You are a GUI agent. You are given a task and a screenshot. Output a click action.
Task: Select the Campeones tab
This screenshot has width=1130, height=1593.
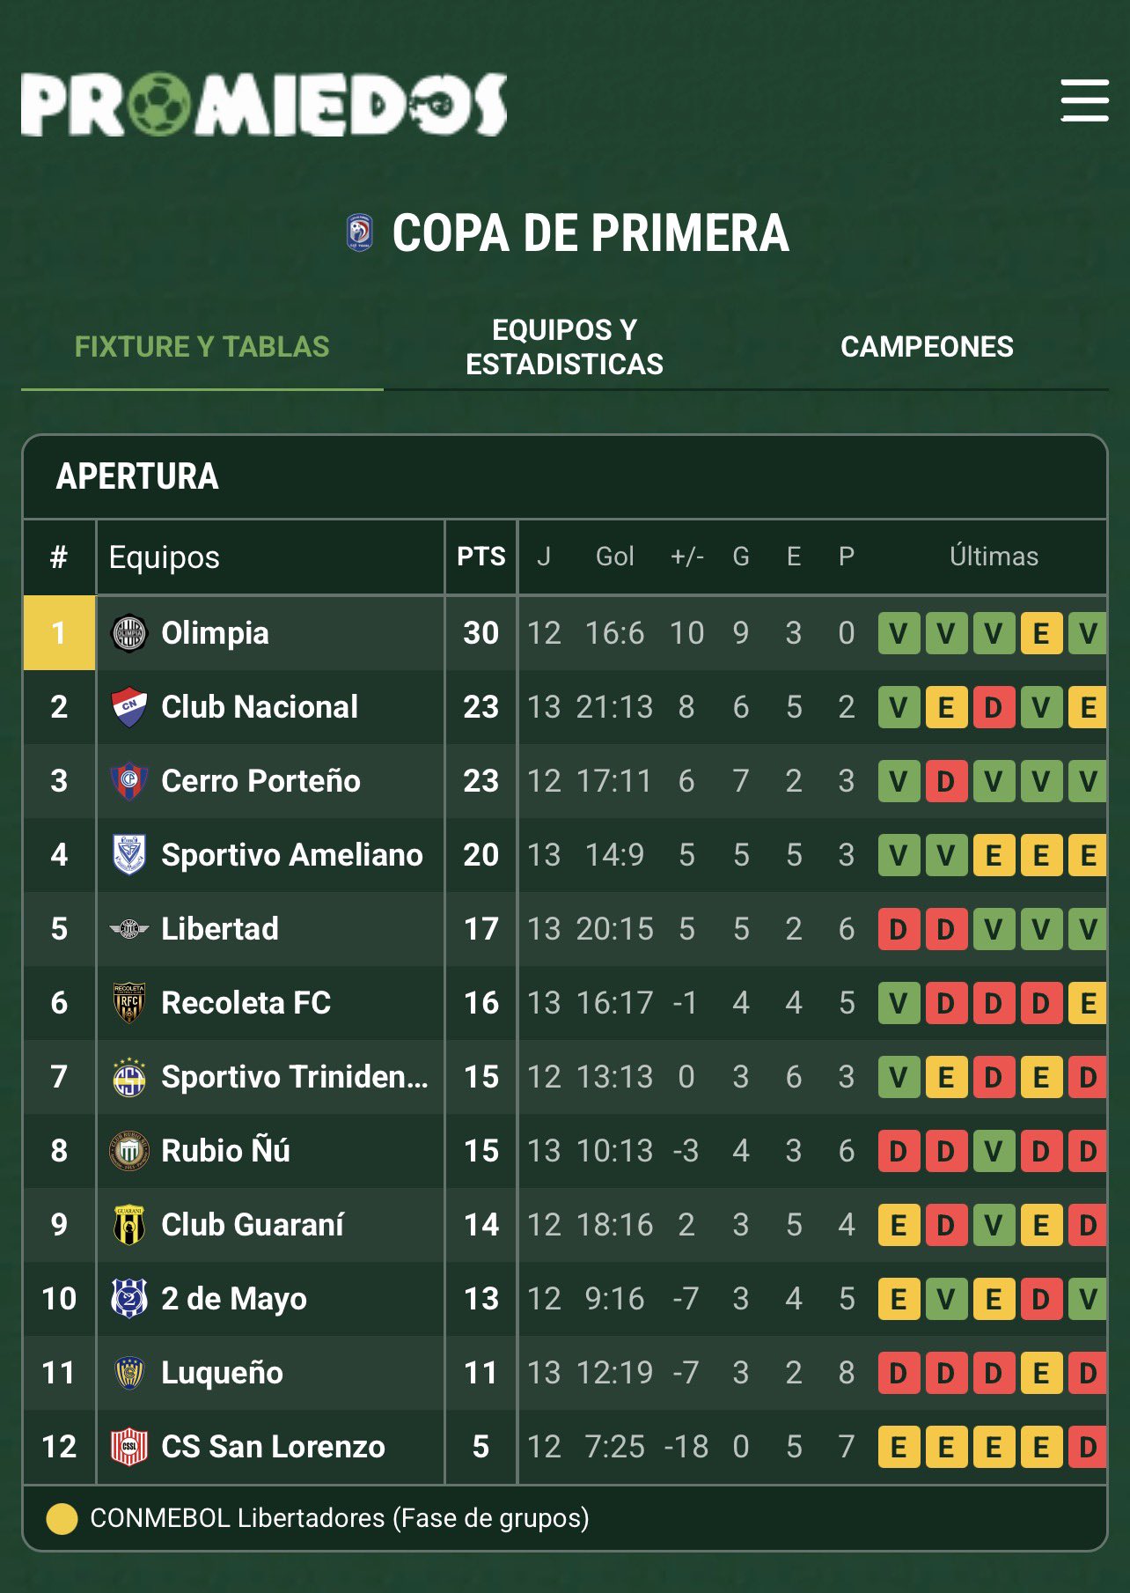(x=927, y=347)
